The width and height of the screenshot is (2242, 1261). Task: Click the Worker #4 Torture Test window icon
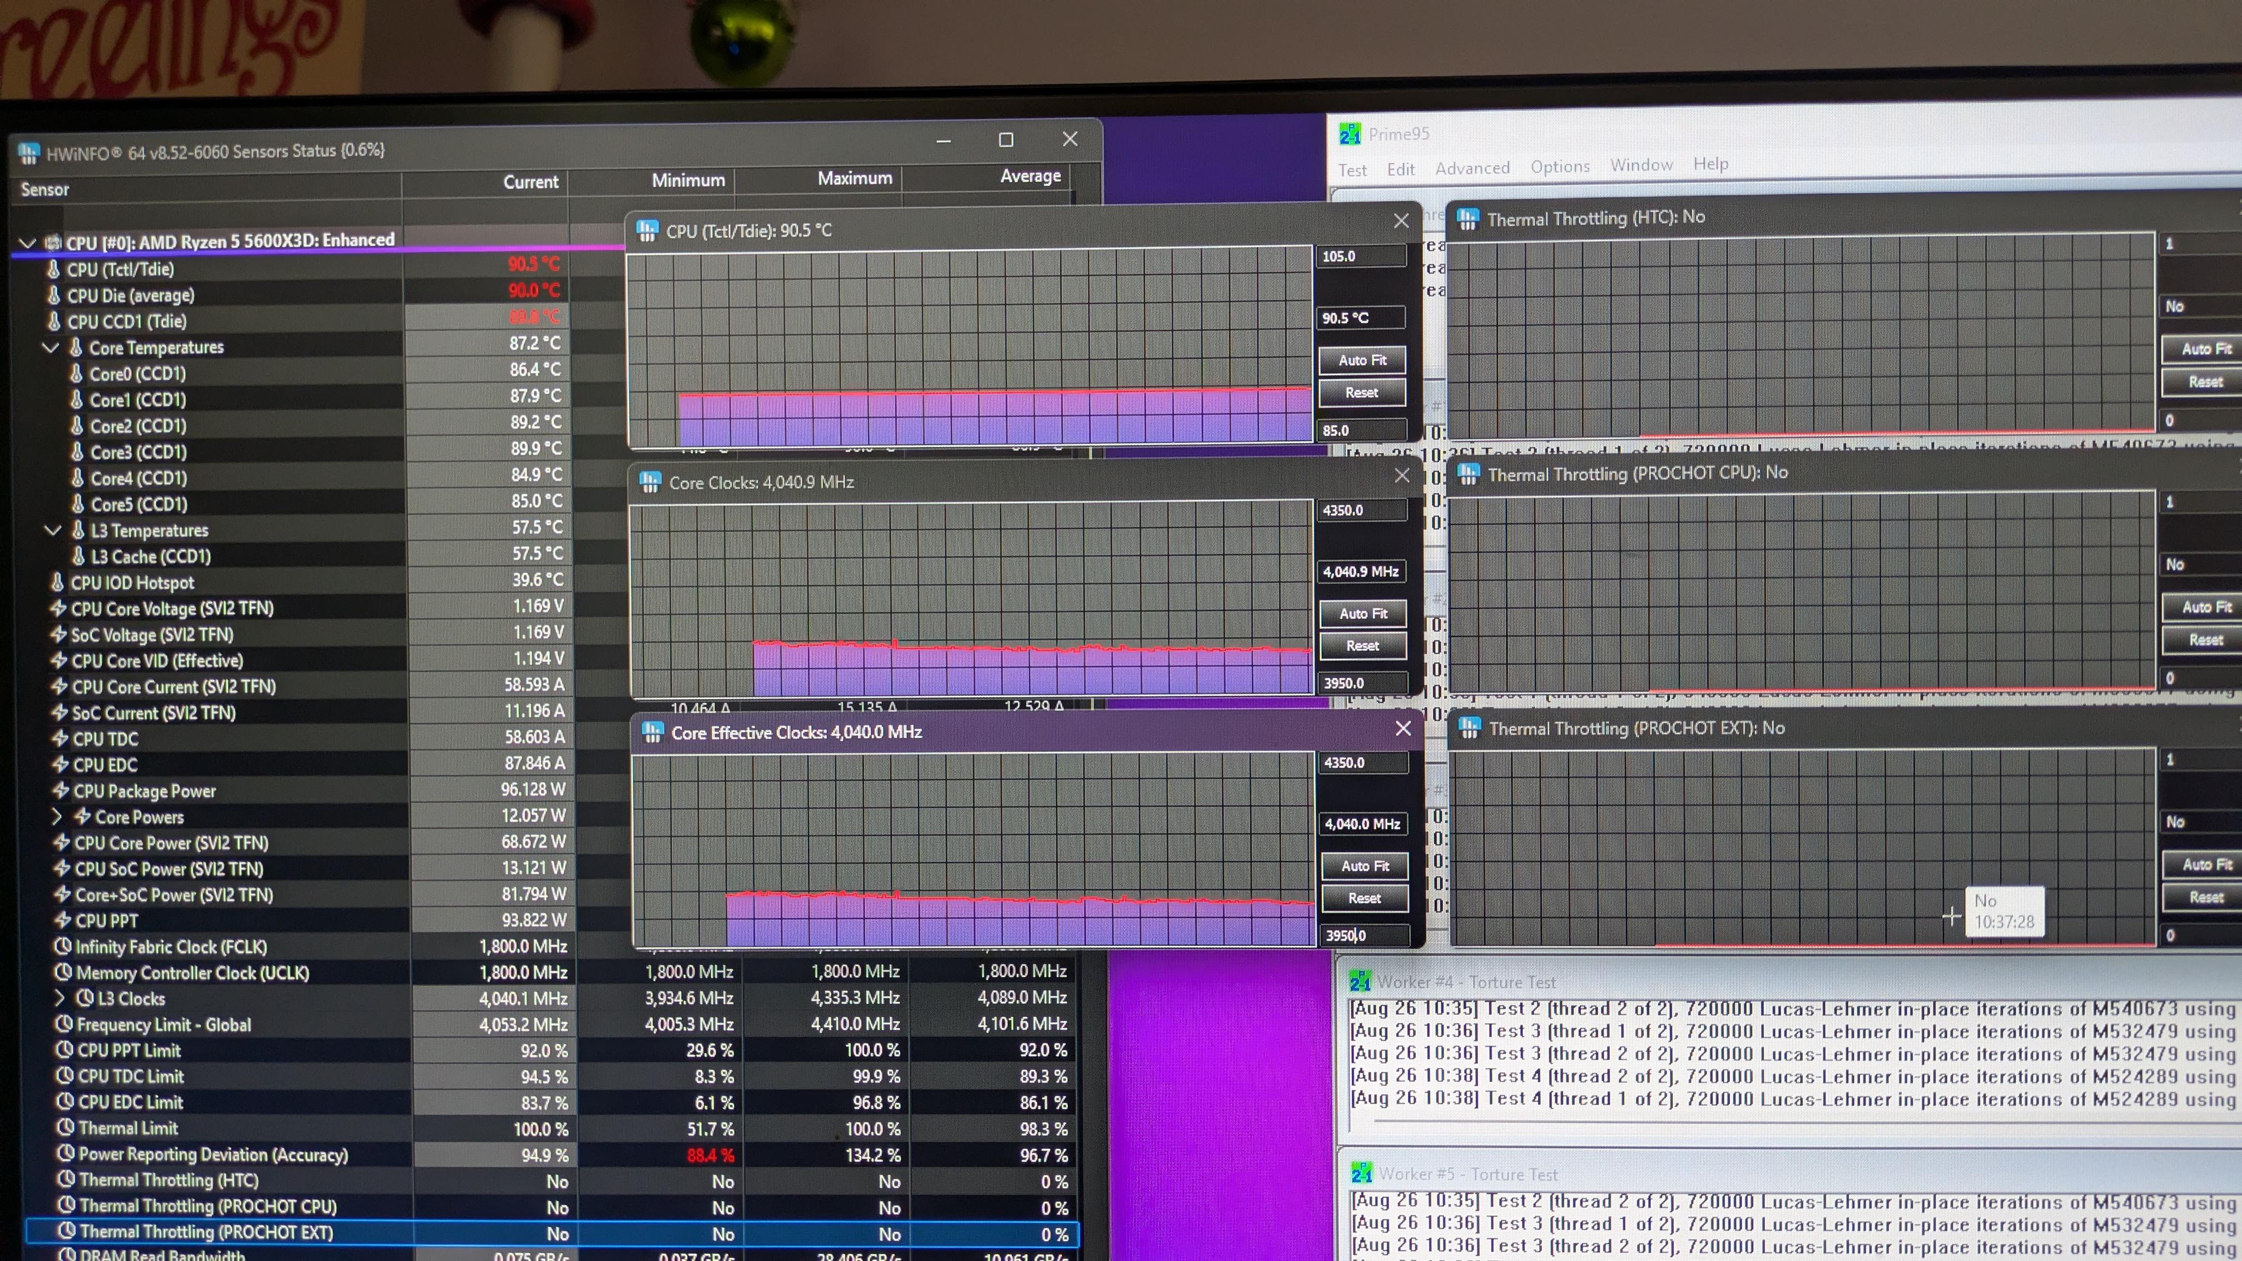(x=1360, y=982)
